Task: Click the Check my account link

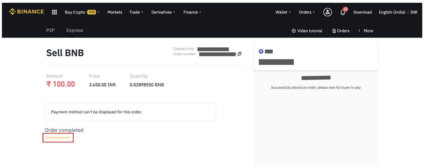Action: 57,138
